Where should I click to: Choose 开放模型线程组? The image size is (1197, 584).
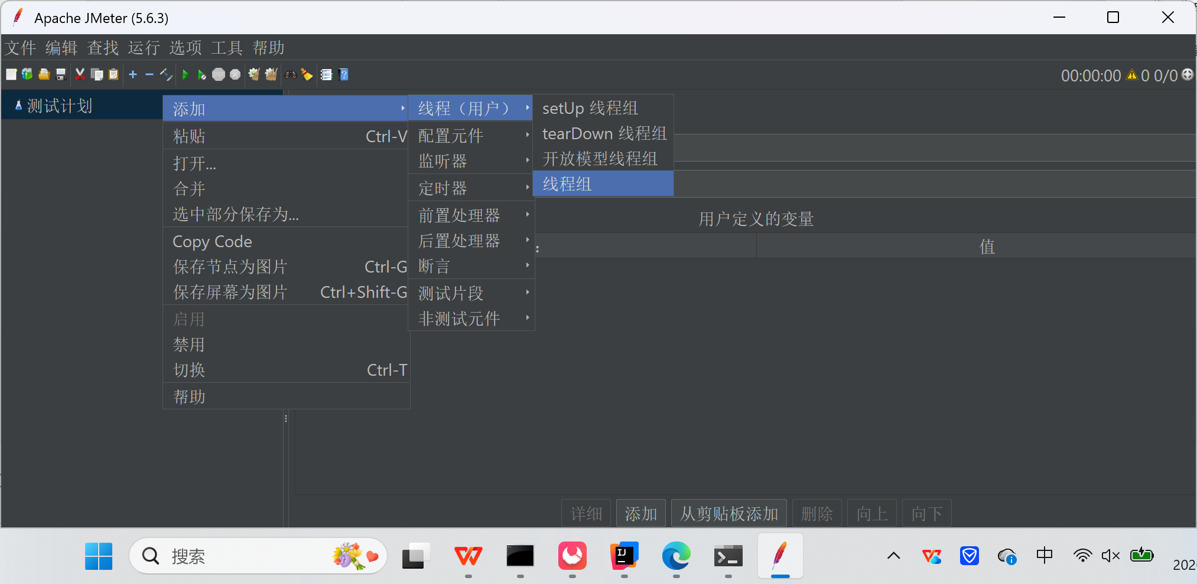coord(603,159)
